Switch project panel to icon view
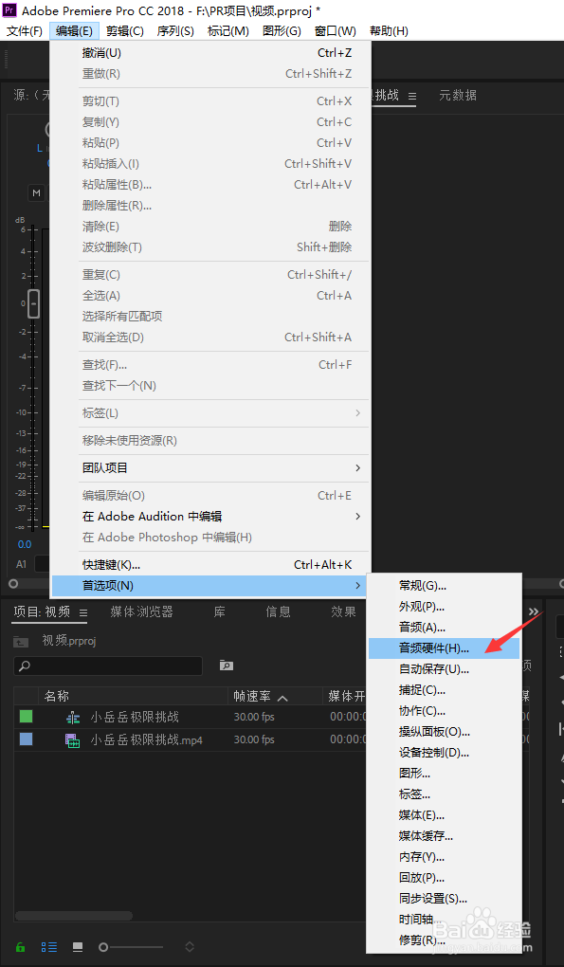Image resolution: width=564 pixels, height=967 pixels. tap(78, 947)
